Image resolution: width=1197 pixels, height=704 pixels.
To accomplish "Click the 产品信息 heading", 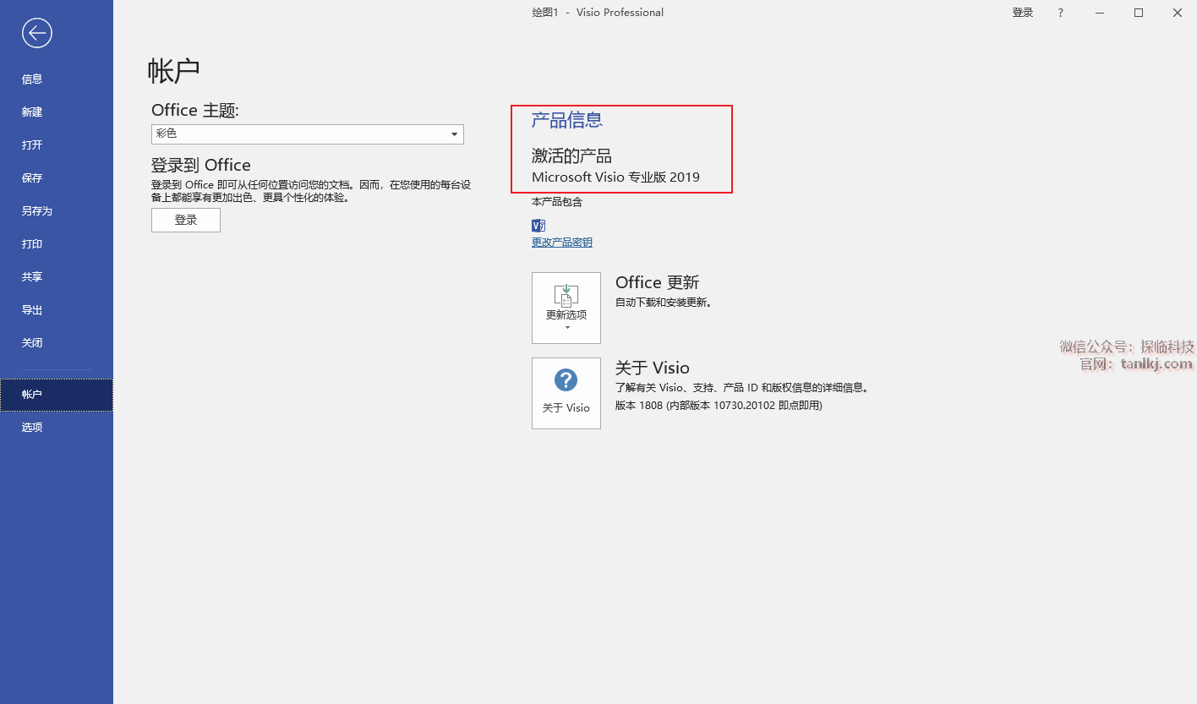I will [567, 120].
